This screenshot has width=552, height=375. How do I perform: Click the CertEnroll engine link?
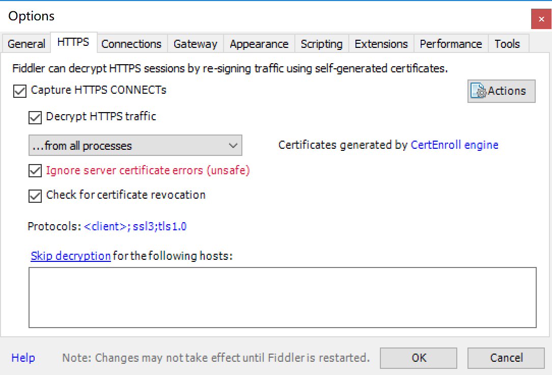[454, 145]
